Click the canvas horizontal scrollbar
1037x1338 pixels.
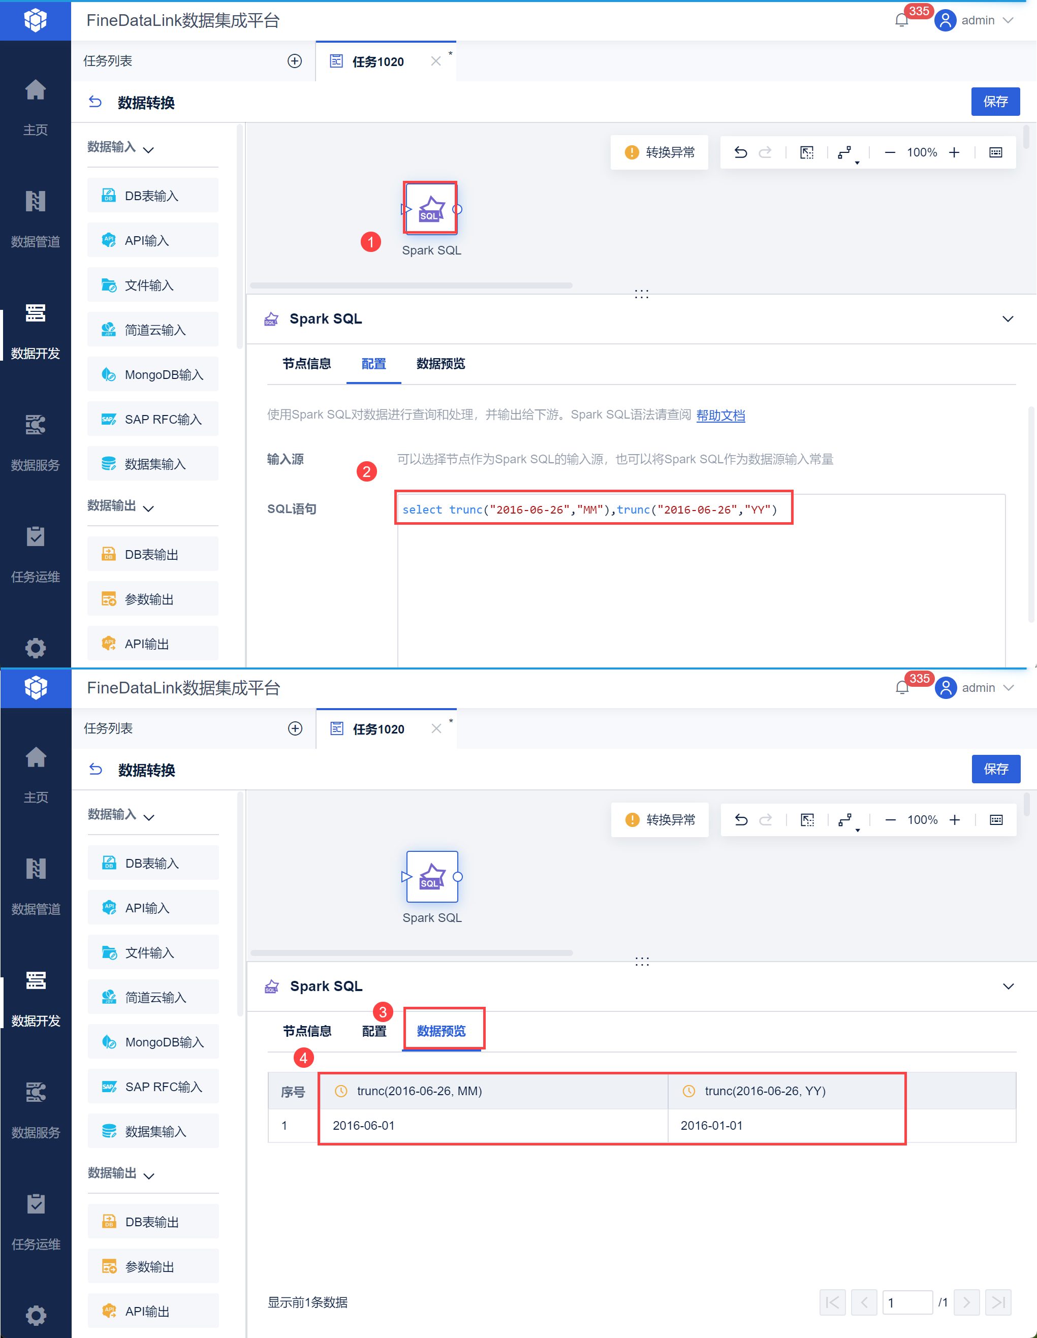point(411,285)
